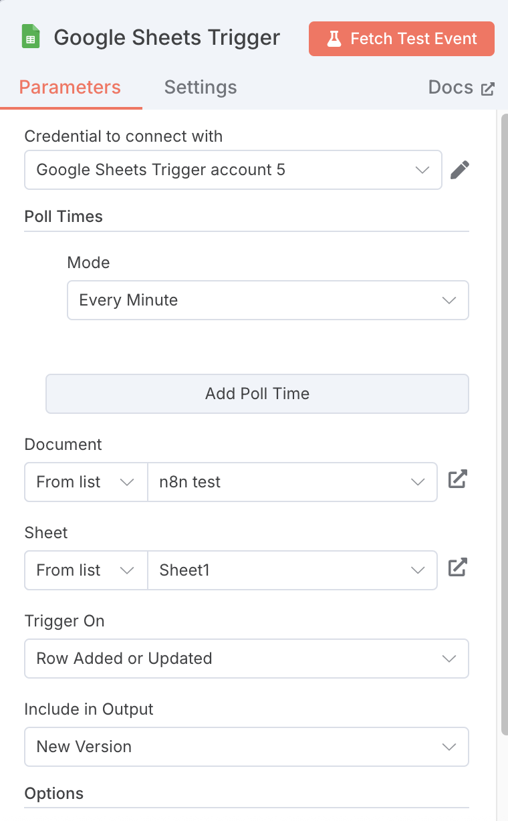Expand the credential account dropdown
The image size is (508, 821).
233,170
